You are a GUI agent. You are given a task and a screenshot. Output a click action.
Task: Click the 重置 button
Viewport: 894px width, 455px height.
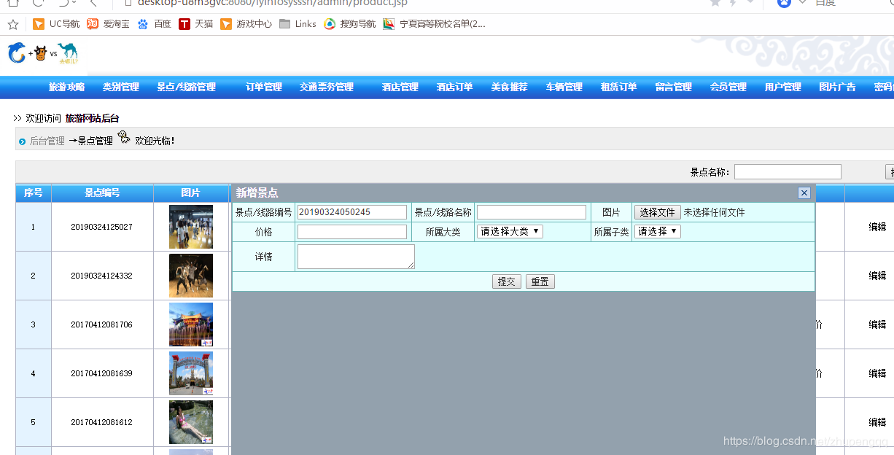[x=540, y=281]
